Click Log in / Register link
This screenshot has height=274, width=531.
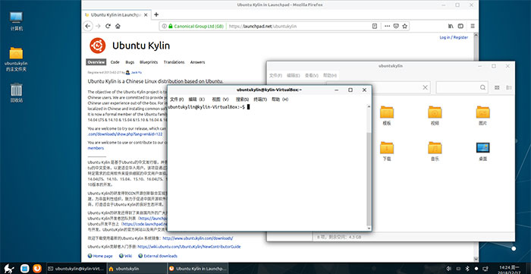pyautogui.click(x=454, y=38)
